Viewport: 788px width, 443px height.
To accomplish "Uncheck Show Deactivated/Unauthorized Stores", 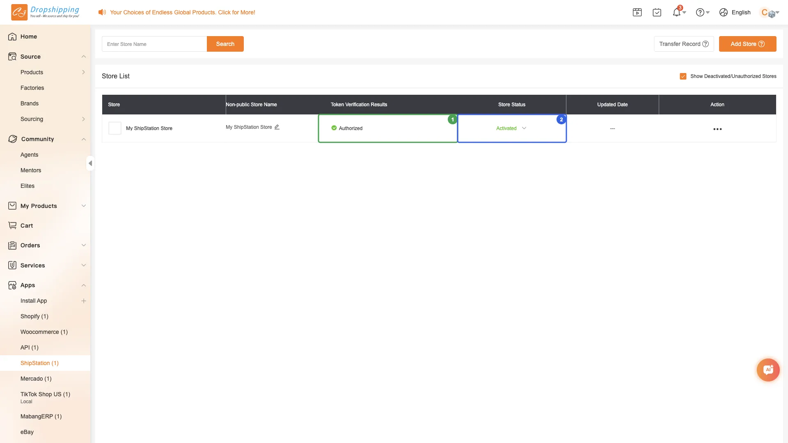I will [683, 76].
